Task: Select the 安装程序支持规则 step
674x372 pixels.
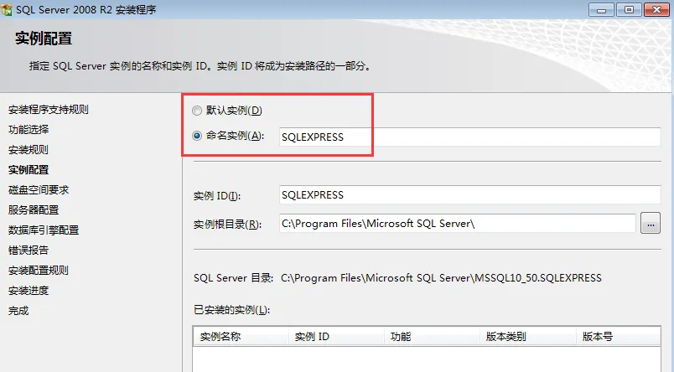Action: pos(48,110)
